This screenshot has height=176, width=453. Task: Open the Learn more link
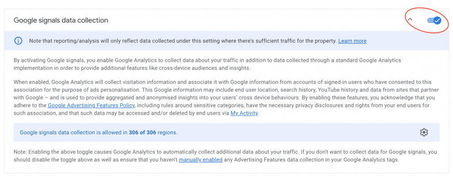click(352, 41)
